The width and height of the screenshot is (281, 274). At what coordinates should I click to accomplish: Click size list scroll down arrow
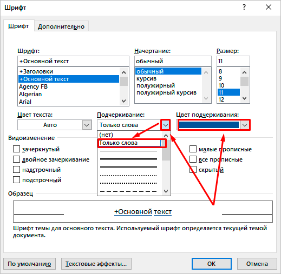[245, 98]
